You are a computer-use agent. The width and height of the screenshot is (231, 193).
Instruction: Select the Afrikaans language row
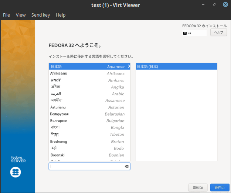(89, 73)
